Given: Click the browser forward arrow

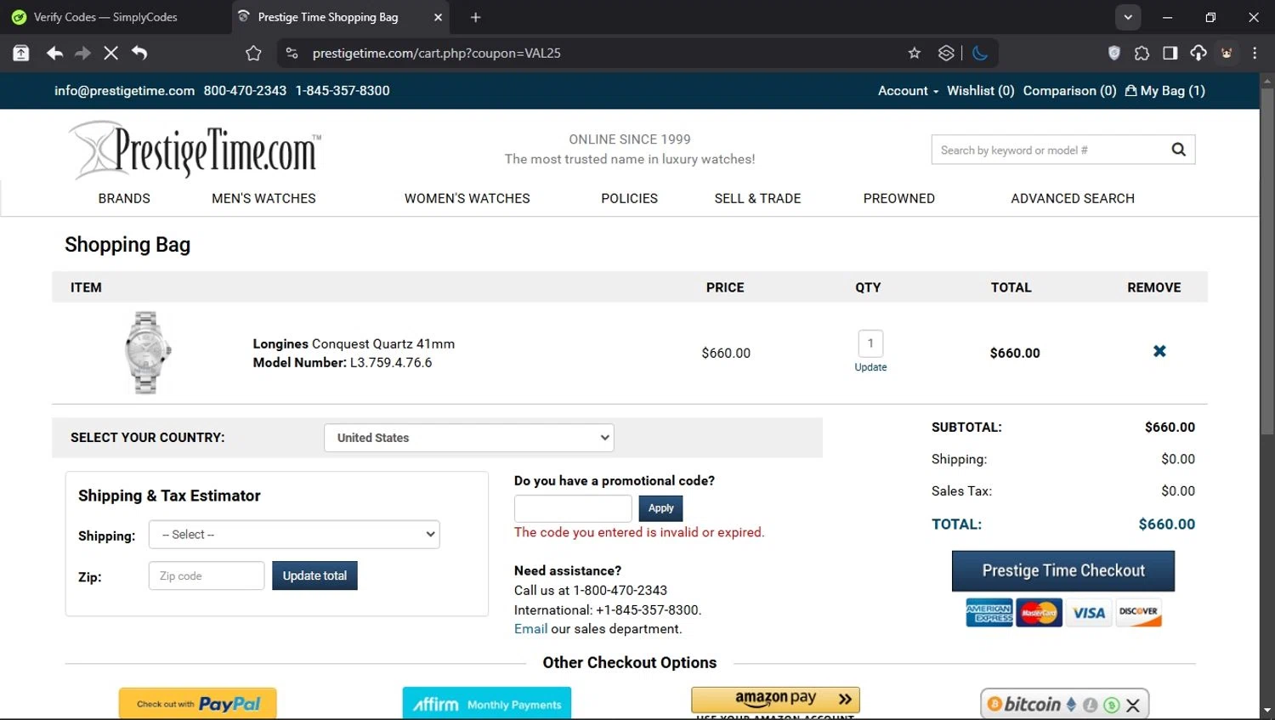Looking at the screenshot, I should [82, 53].
